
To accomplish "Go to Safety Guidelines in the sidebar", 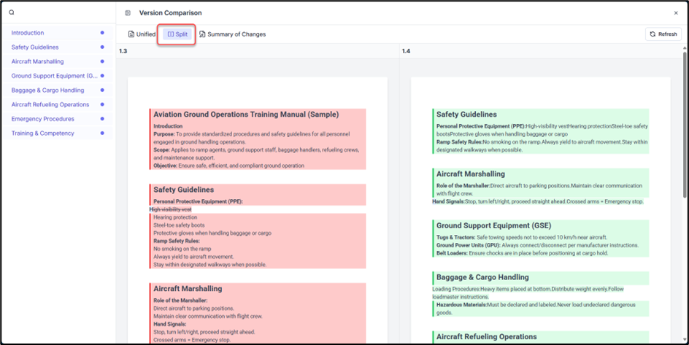I will (35, 47).
